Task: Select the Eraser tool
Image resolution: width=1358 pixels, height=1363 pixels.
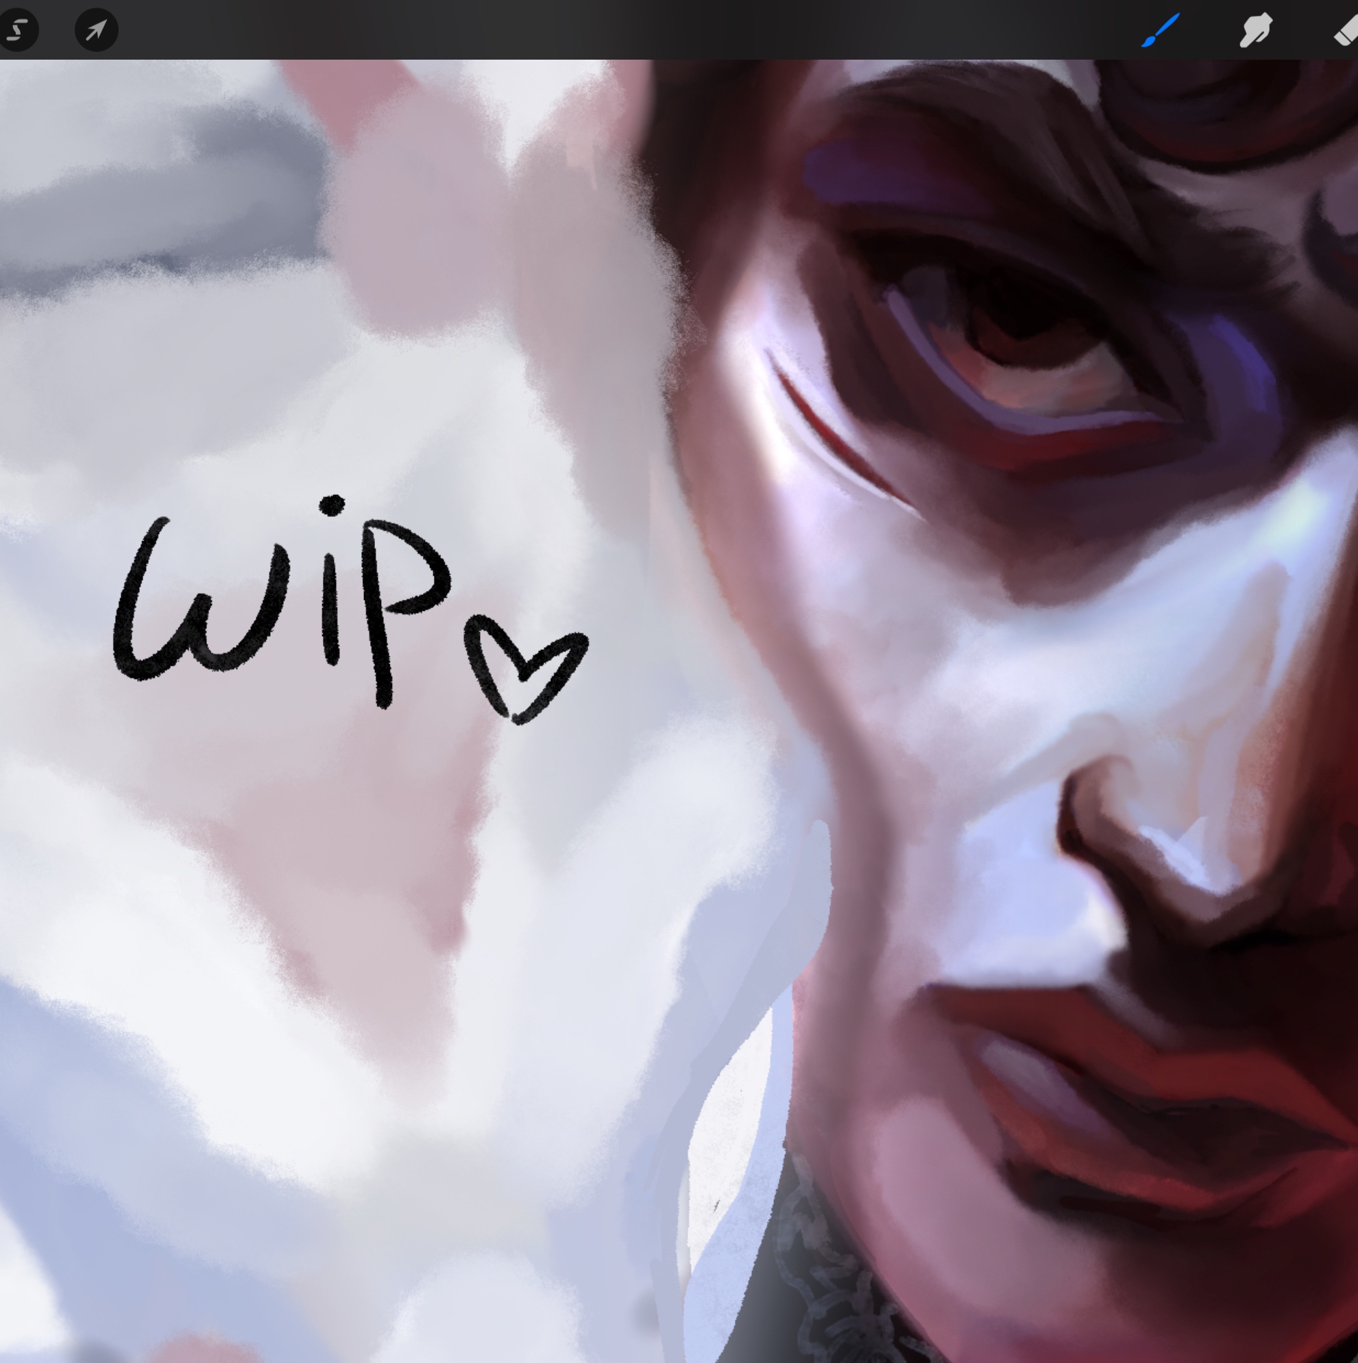Action: click(x=1346, y=32)
